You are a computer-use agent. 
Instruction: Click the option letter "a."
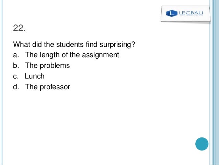(x=16, y=55)
